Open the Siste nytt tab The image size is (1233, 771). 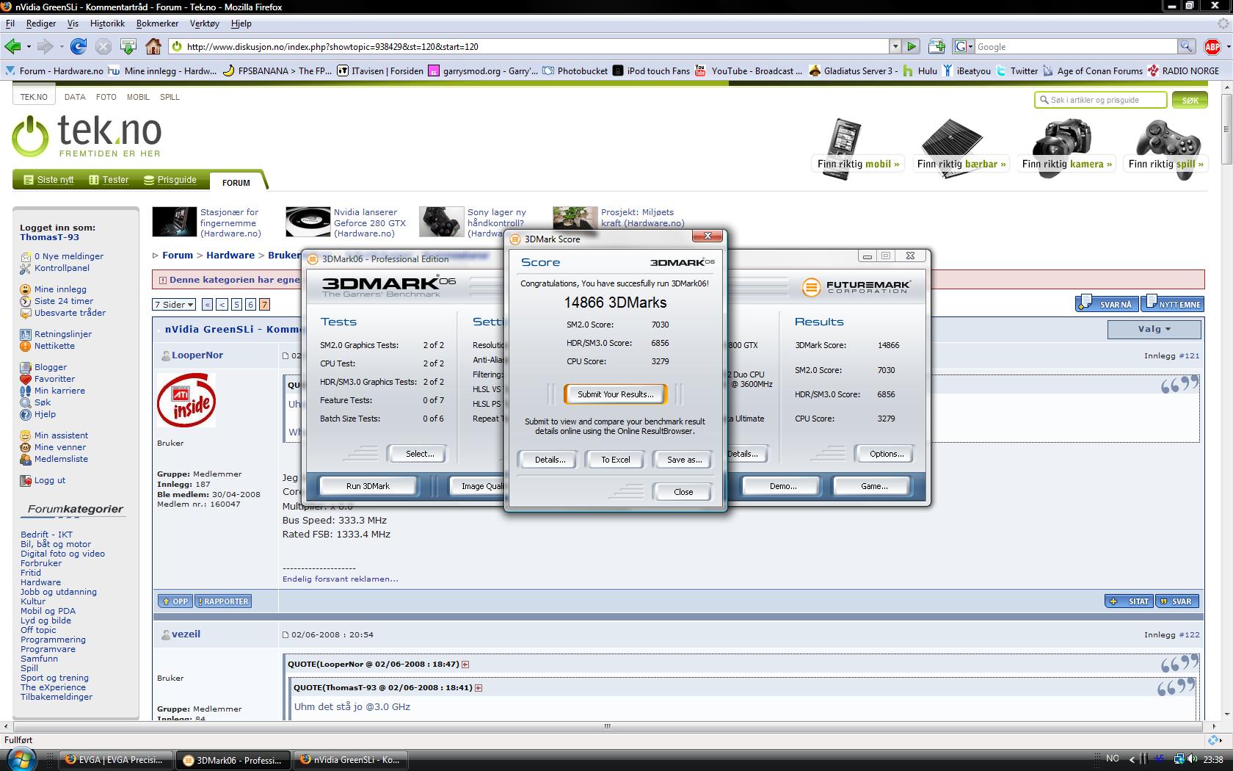48,179
